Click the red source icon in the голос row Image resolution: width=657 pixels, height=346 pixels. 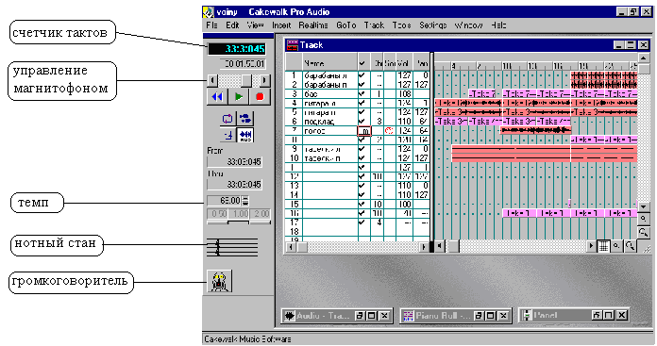click(389, 131)
